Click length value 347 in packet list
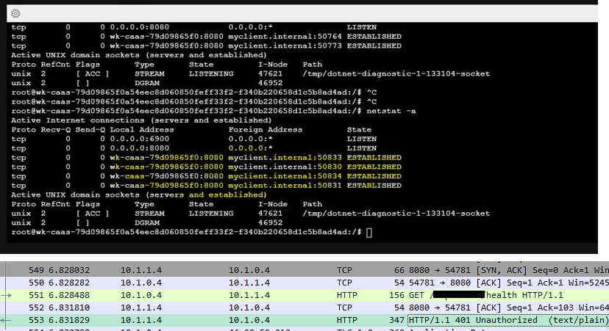 coord(396,320)
